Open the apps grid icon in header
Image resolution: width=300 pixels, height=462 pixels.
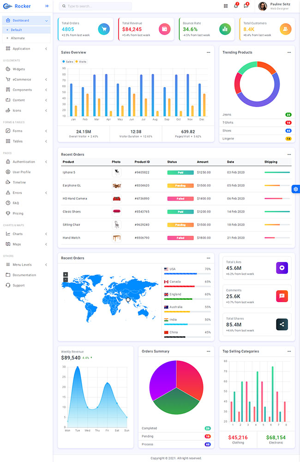226,6
